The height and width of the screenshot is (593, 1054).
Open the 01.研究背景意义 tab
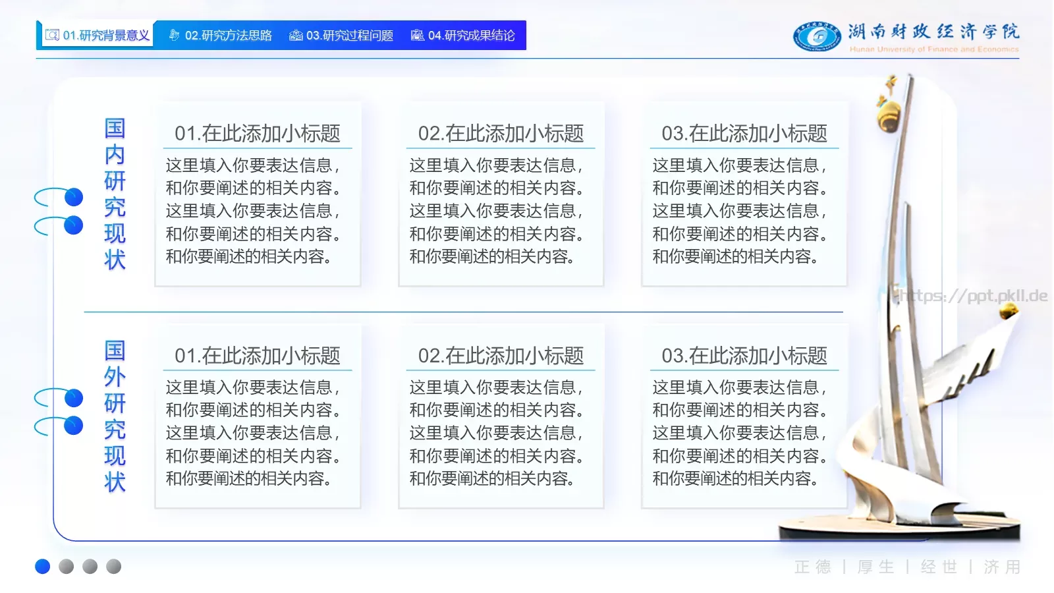[x=97, y=35]
